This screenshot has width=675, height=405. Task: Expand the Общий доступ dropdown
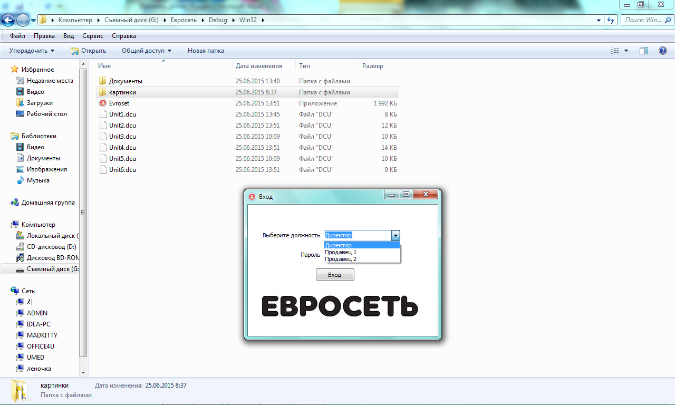(147, 51)
